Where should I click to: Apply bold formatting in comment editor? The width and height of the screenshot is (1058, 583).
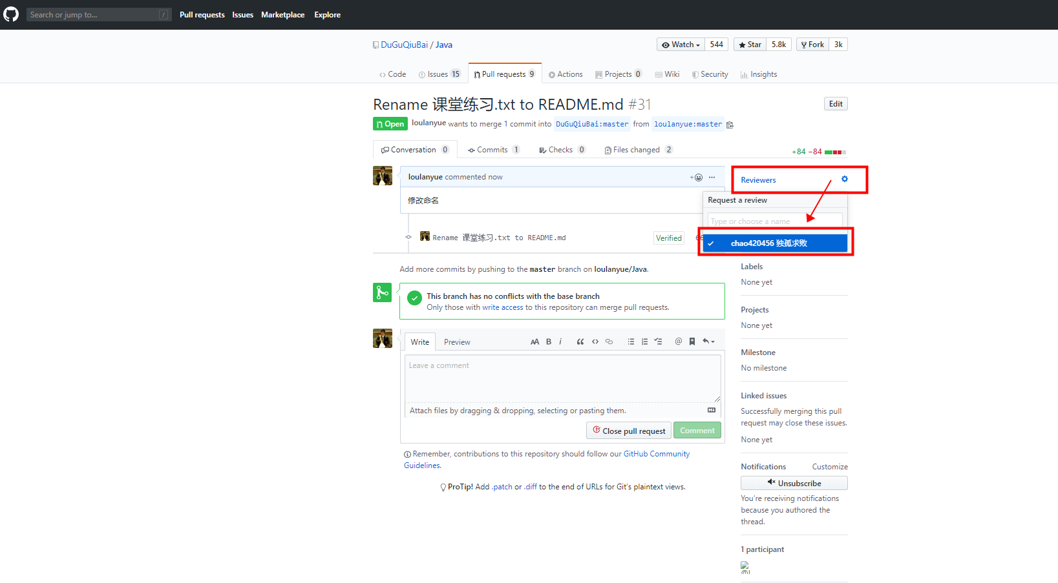coord(549,342)
